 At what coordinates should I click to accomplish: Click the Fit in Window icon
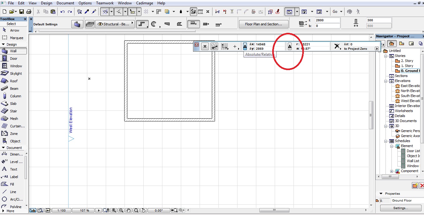[135, 210]
